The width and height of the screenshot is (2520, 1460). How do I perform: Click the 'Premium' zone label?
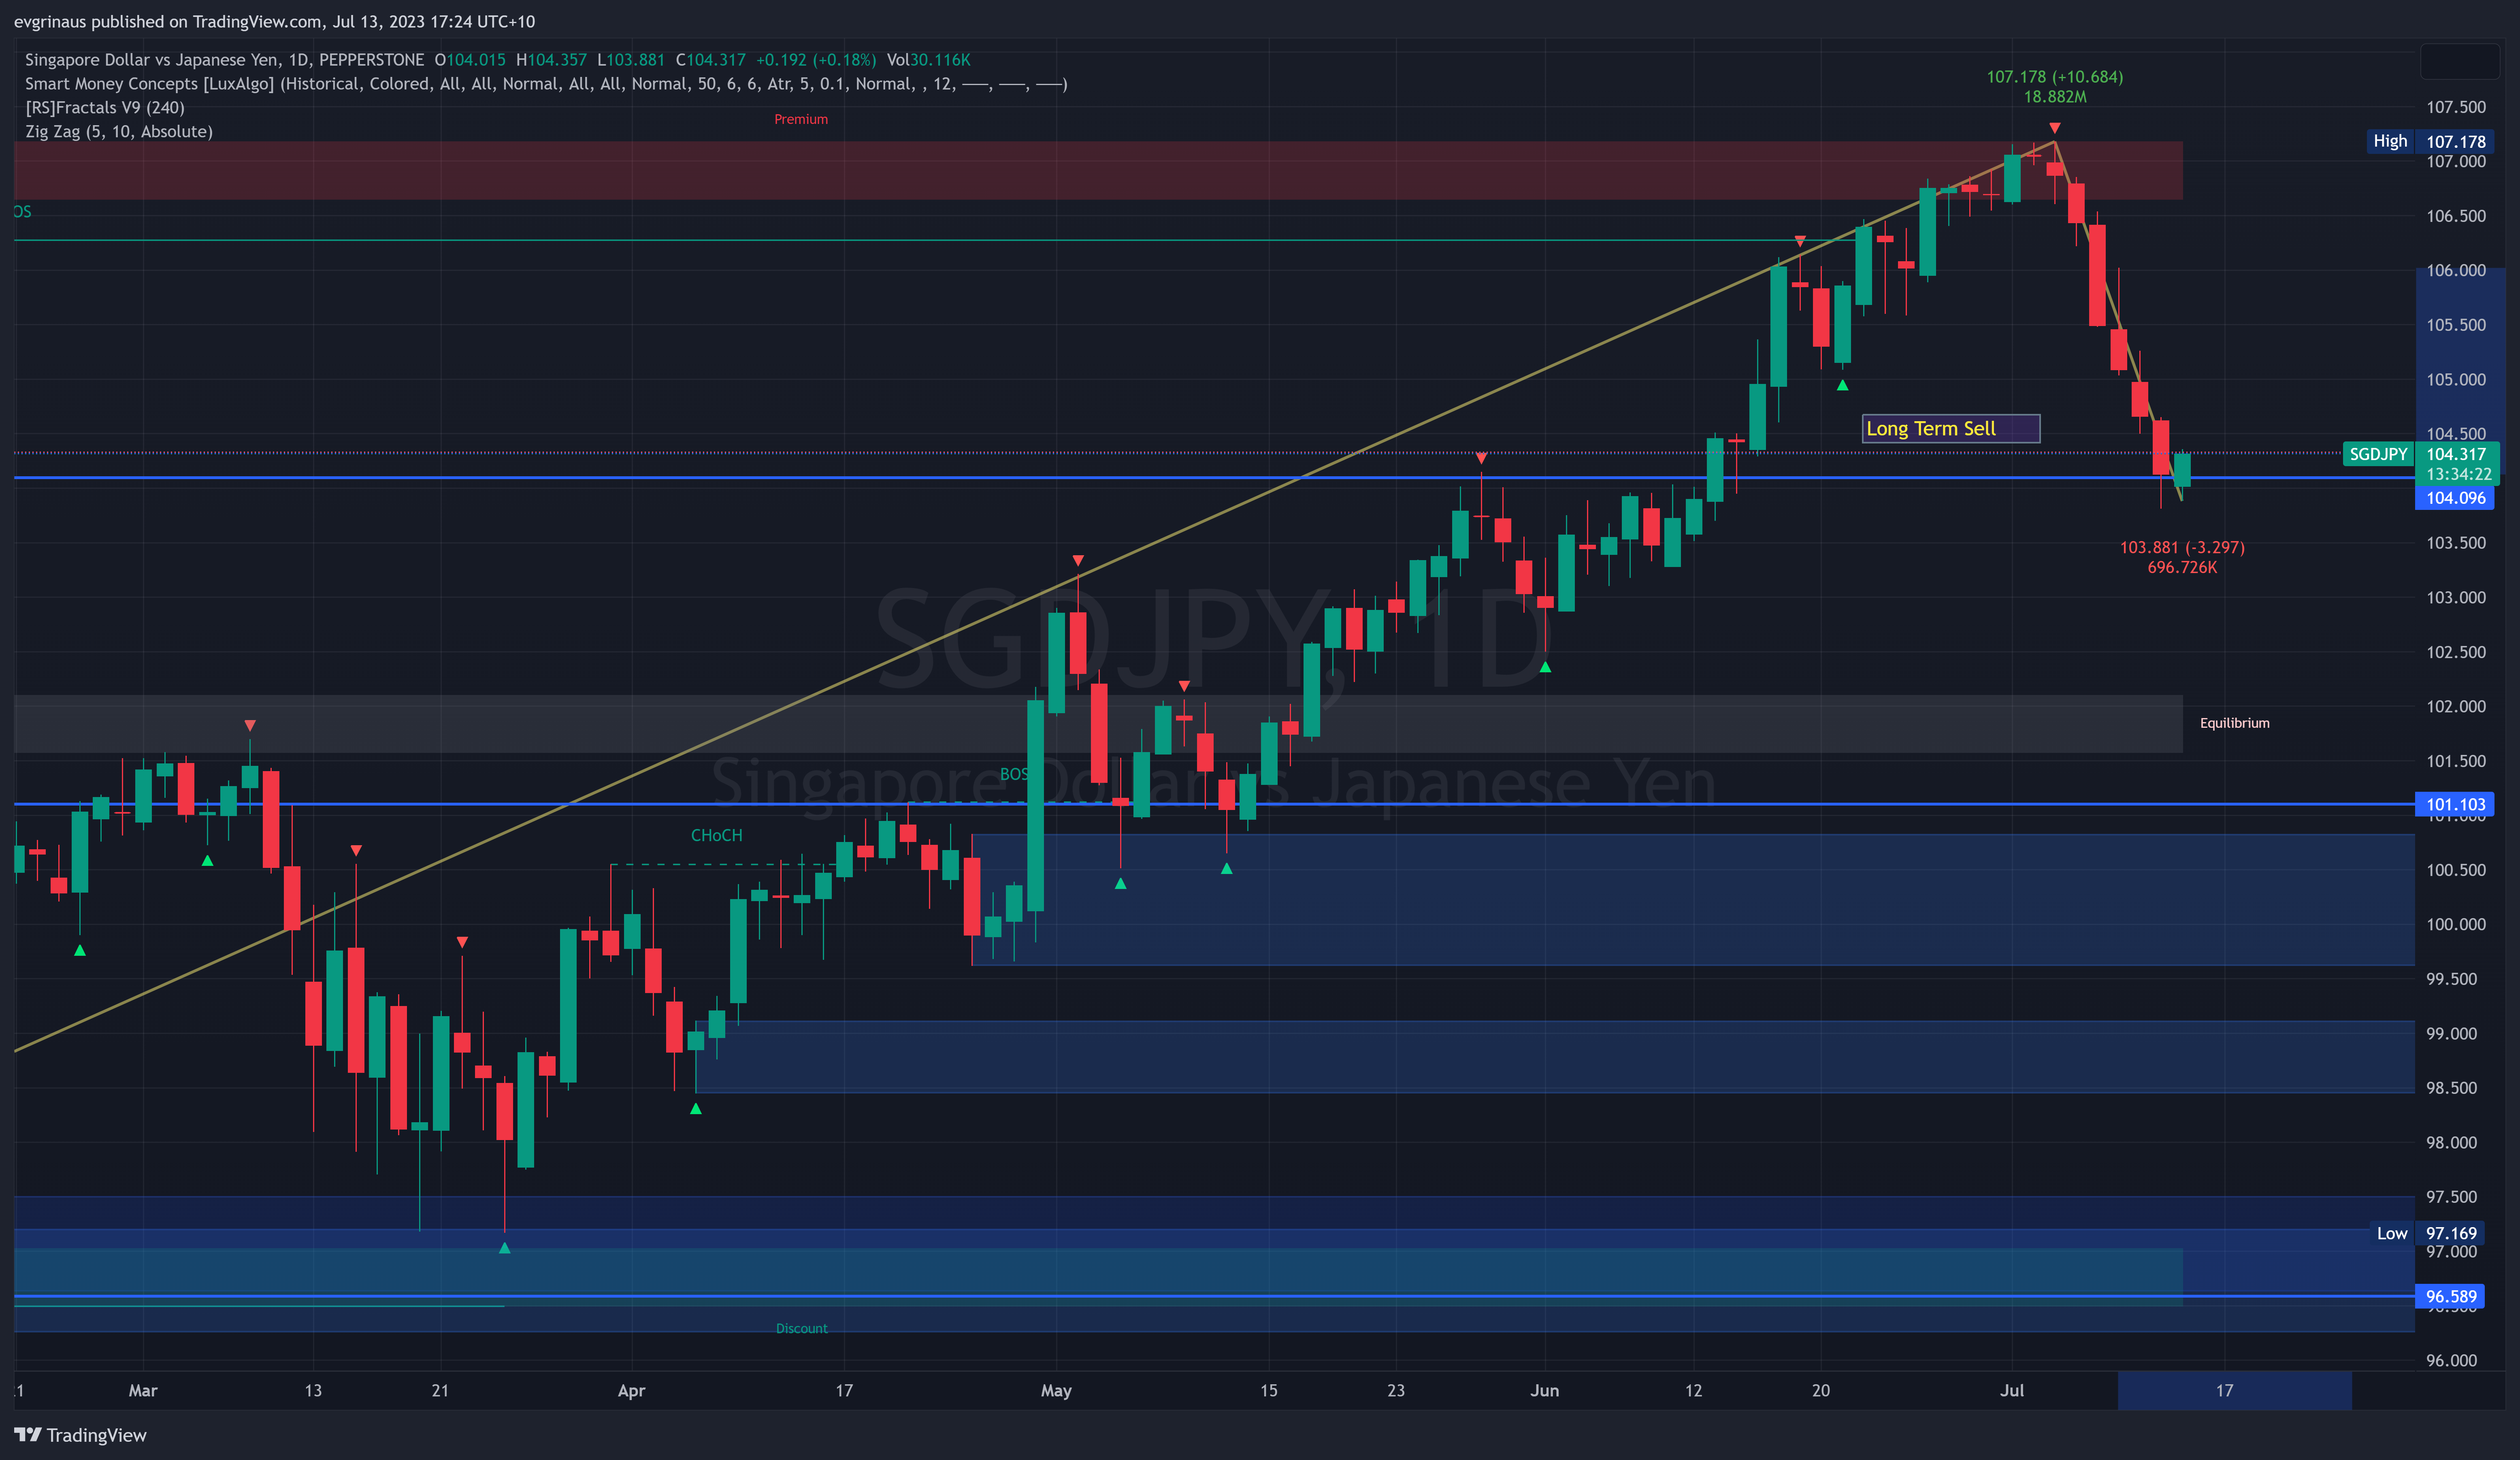[x=801, y=119]
